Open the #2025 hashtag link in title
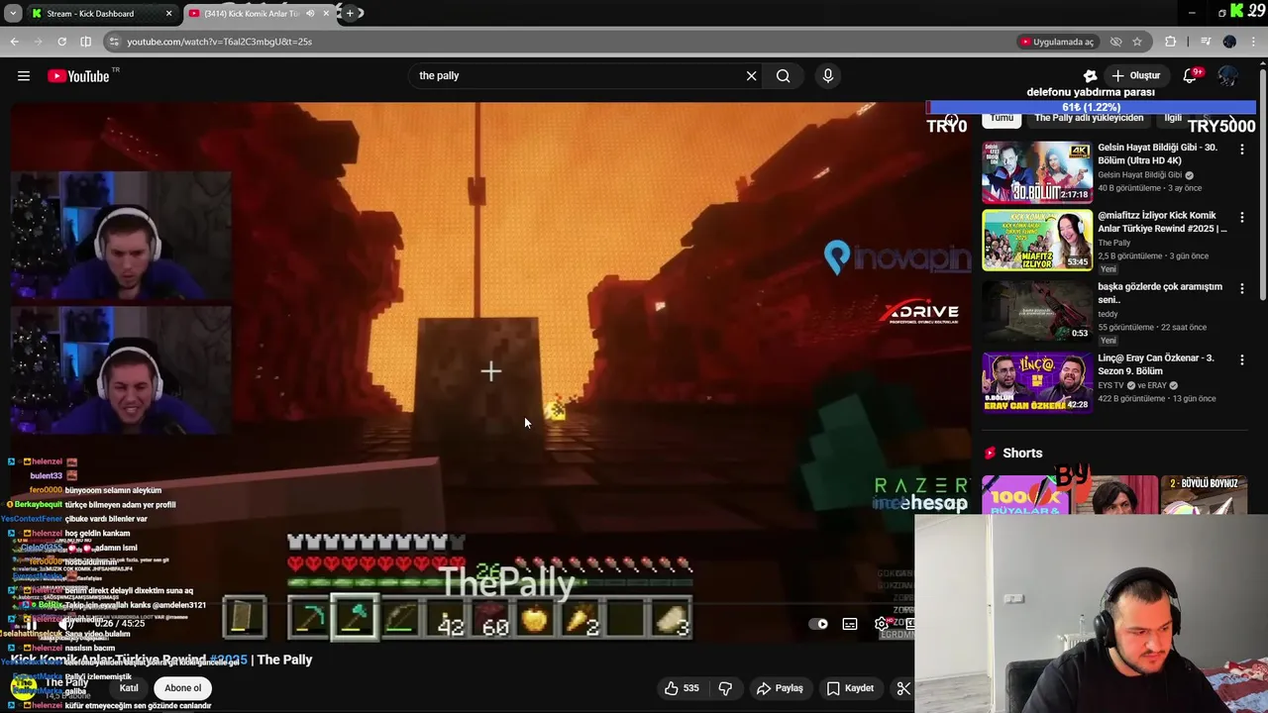Screen dimensions: 1268x713 tap(228, 660)
